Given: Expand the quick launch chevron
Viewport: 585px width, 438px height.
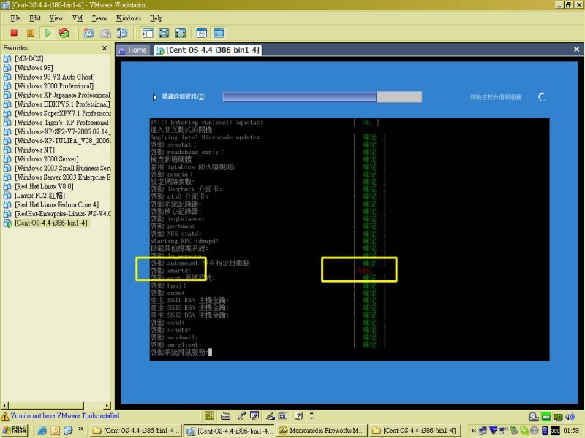Looking at the screenshot, I should [x=80, y=429].
